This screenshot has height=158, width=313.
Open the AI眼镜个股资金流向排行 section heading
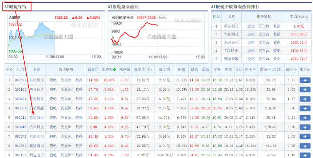pos(235,7)
